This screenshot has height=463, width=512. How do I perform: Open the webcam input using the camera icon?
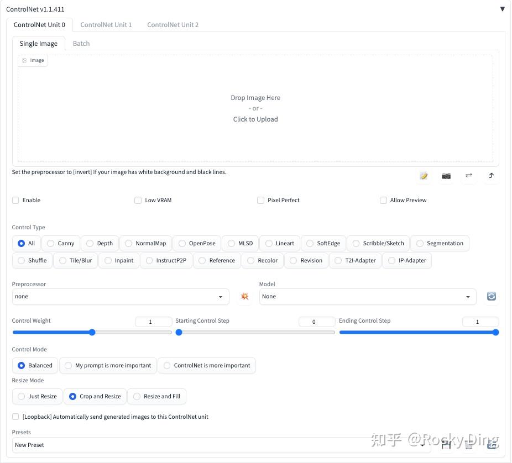click(x=446, y=176)
